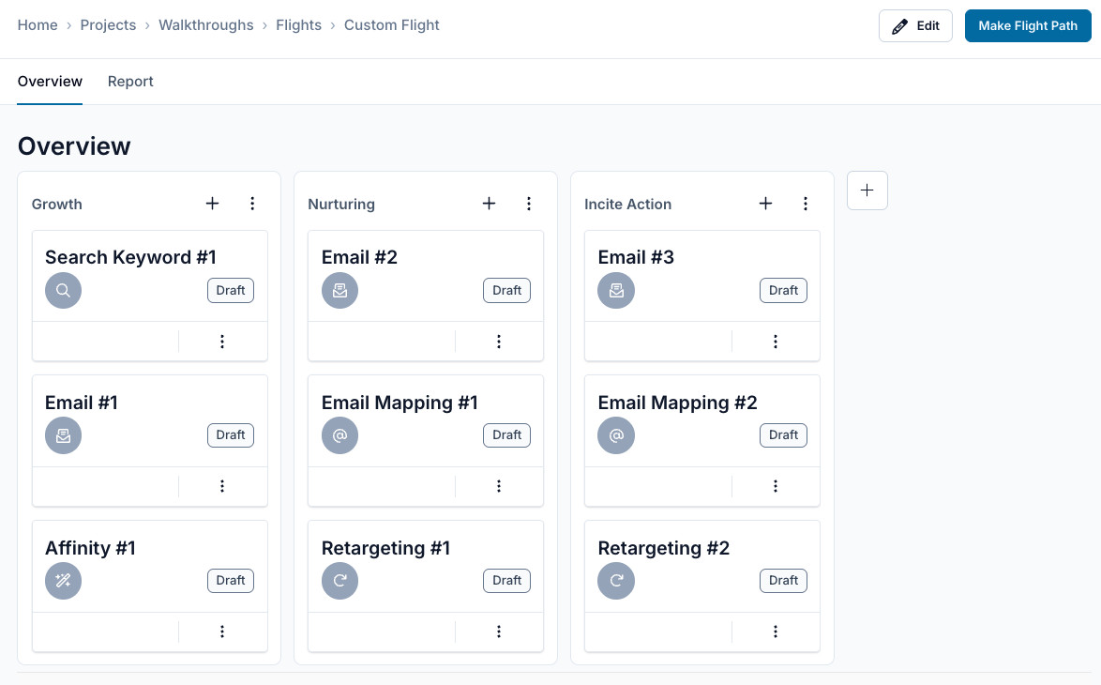Open the Retargeting #2 card title

[664, 548]
